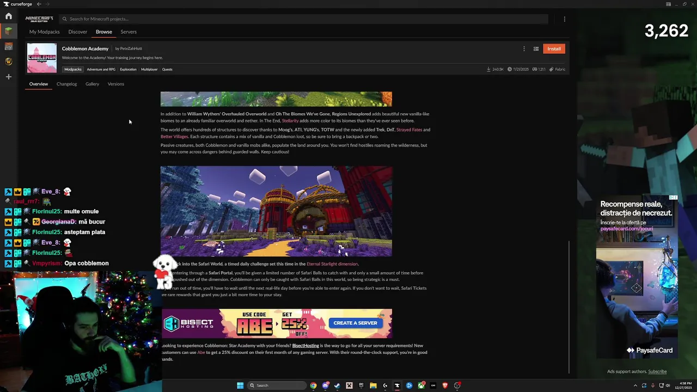
Task: Open the Servers tab
Action: pos(129,32)
